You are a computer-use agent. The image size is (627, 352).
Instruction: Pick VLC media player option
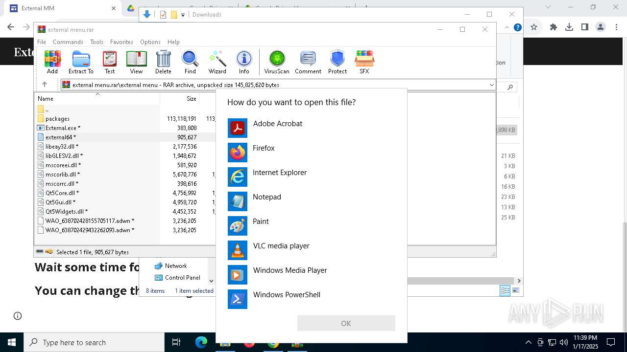312,250
